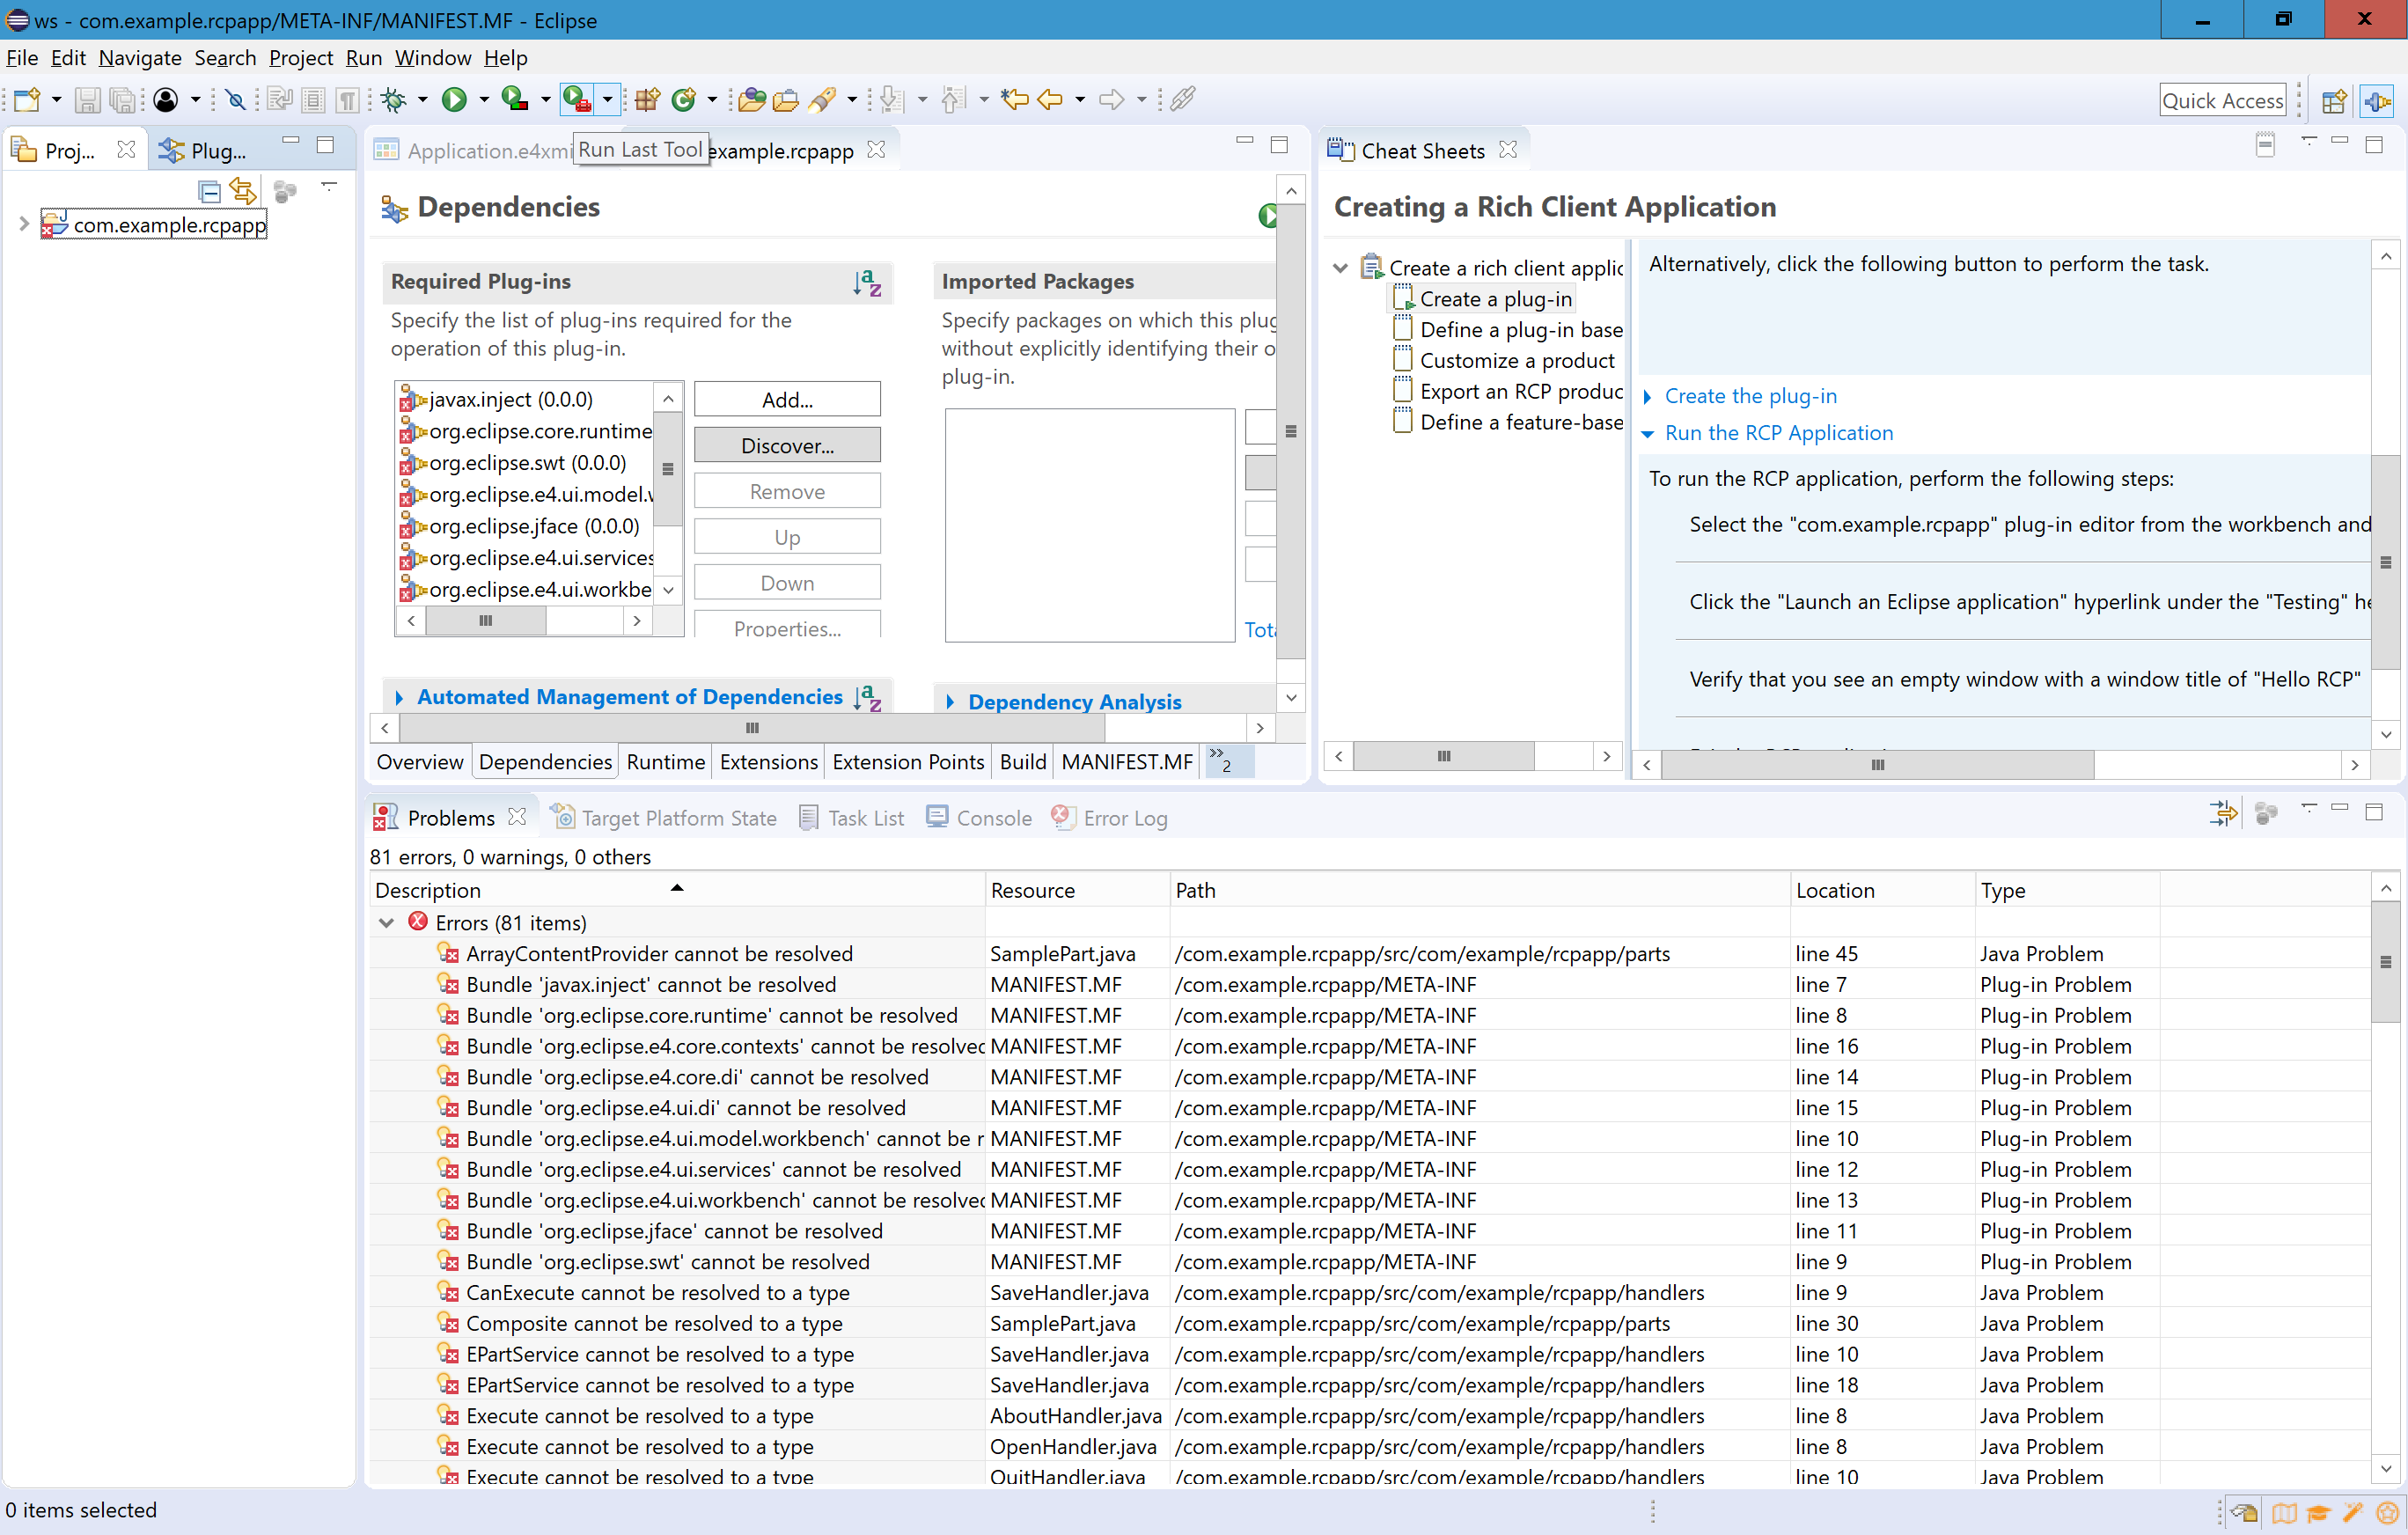Screen dimensions: 2408x1535
Task: Click the green launch icon beside Dependencies heading
Action: pos(1267,215)
